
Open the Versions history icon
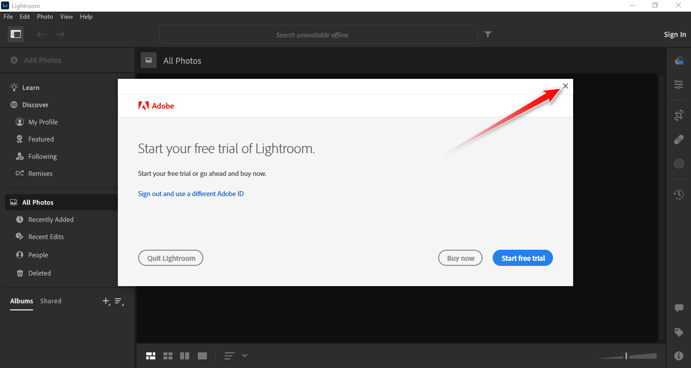coord(679,195)
